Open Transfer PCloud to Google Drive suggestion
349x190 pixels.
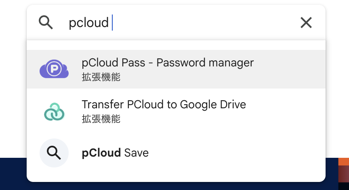tap(164, 105)
